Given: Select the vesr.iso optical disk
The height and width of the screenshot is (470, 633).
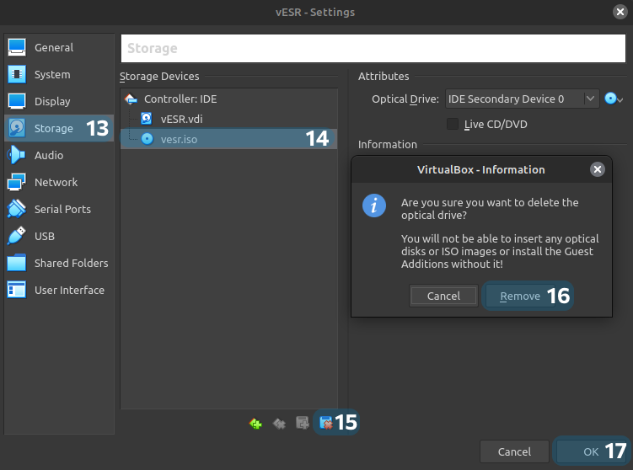Looking at the screenshot, I should 179,139.
